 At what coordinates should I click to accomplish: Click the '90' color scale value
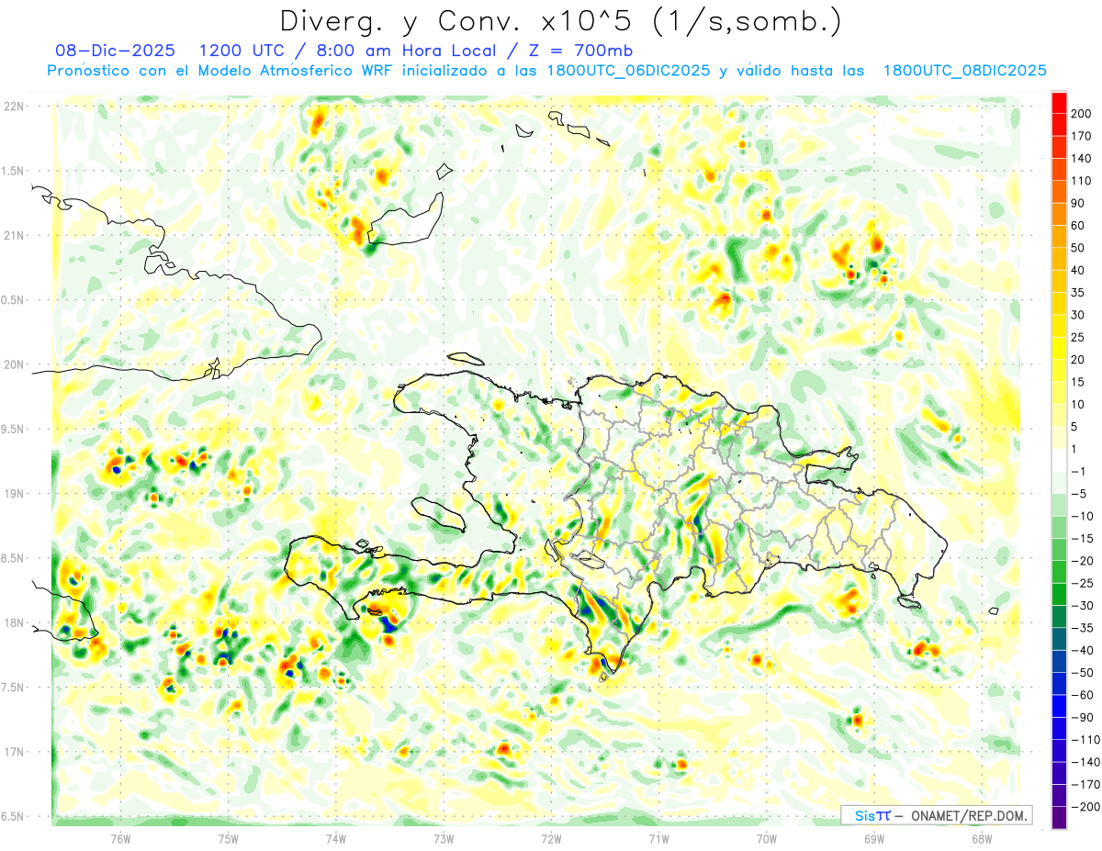[1078, 203]
